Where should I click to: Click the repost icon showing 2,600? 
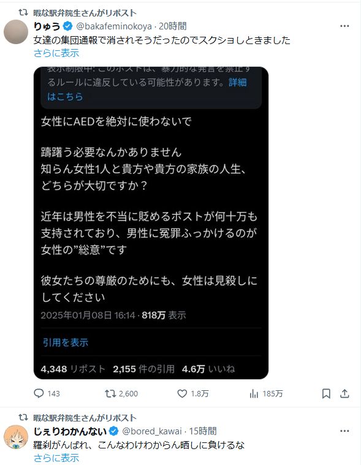click(110, 393)
